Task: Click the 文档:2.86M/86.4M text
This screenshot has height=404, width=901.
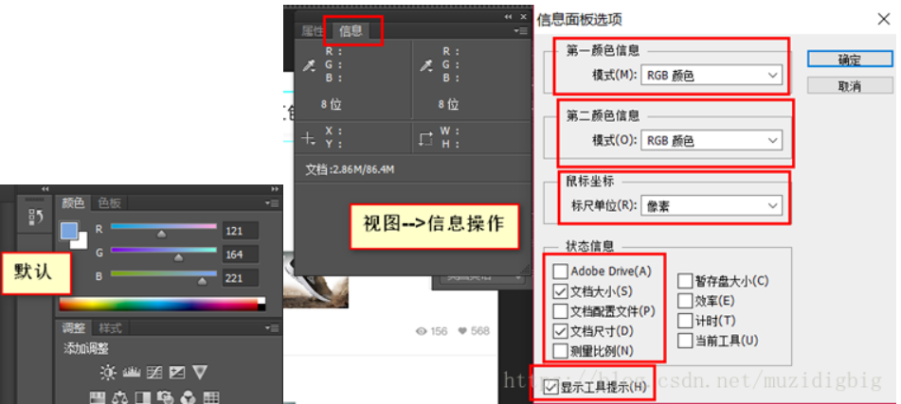Action: point(350,169)
